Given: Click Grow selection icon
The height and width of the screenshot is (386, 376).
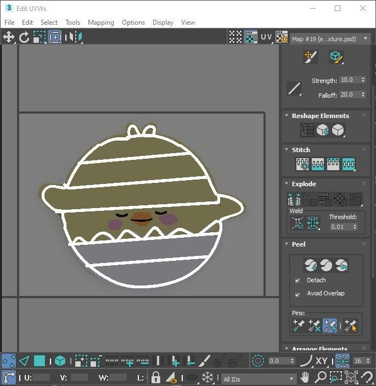Looking at the screenshot, I should pos(81,361).
